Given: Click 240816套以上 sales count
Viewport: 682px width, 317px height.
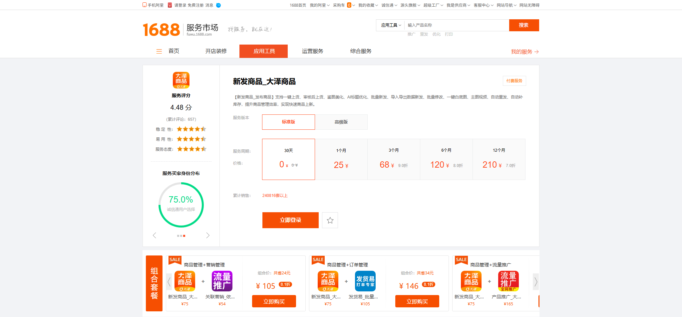Looking at the screenshot, I should click(x=275, y=196).
